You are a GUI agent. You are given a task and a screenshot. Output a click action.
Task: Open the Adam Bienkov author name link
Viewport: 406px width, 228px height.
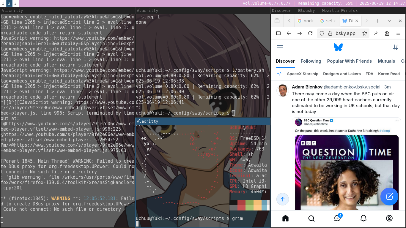click(307, 87)
